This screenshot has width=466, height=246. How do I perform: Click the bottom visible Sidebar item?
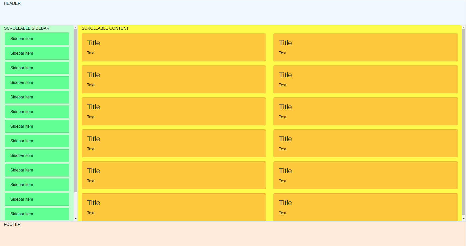click(37, 214)
